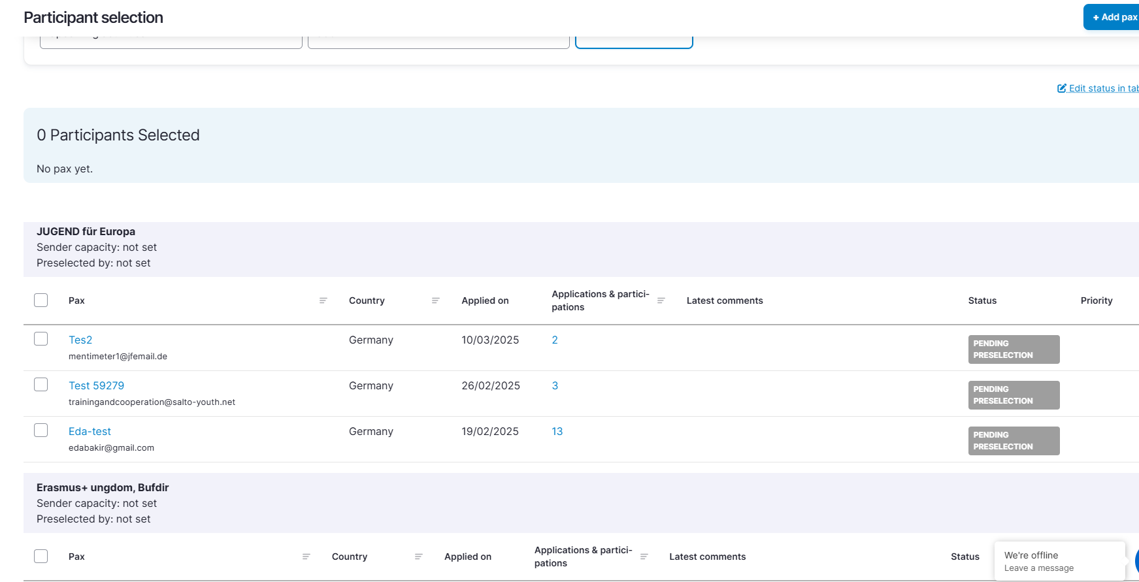Click the Status header in Erasmus+ table

tap(965, 557)
